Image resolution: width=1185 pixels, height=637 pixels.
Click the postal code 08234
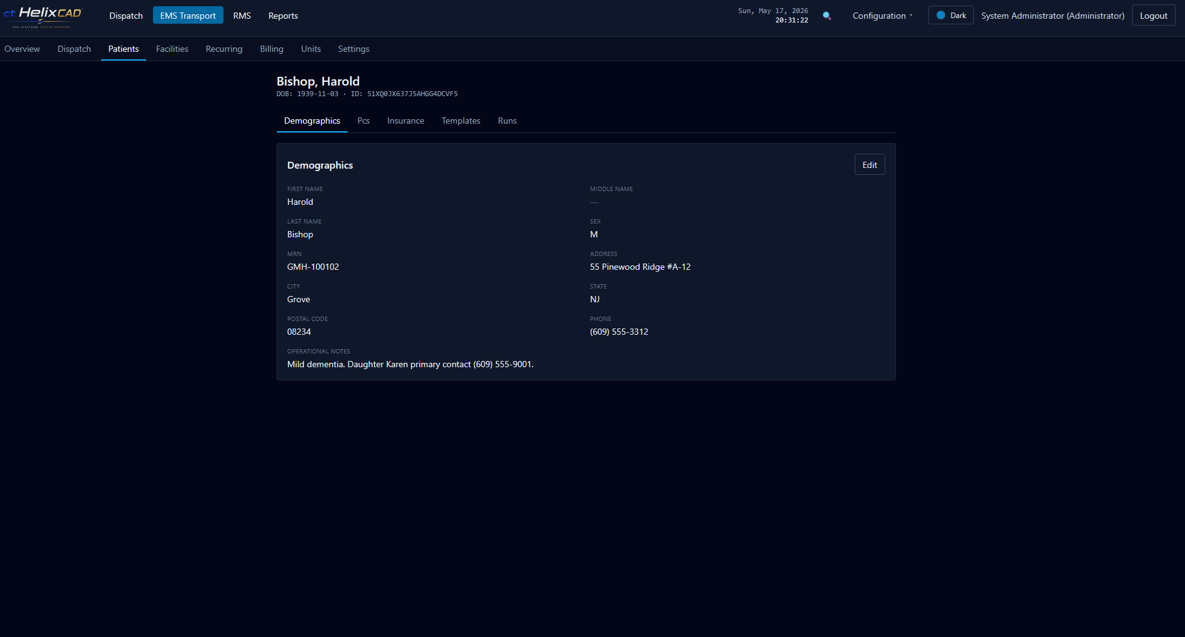point(299,332)
